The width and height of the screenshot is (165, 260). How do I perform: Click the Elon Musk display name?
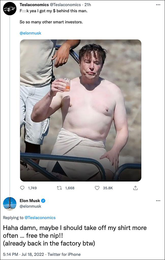(30, 201)
